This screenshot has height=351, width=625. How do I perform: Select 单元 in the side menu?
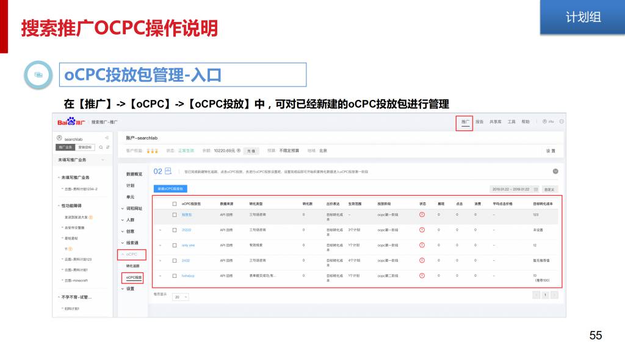pos(131,197)
